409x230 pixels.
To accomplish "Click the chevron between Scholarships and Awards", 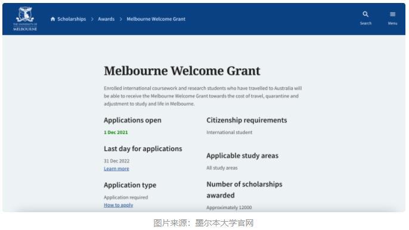I will 92,19.
